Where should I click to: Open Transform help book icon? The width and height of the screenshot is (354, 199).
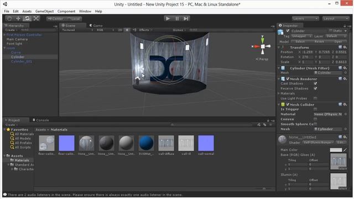coord(340,47)
